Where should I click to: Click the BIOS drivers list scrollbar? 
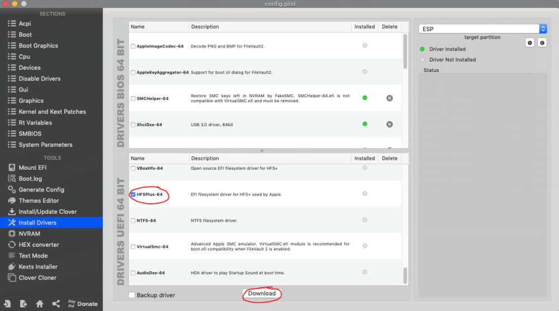tap(405, 51)
